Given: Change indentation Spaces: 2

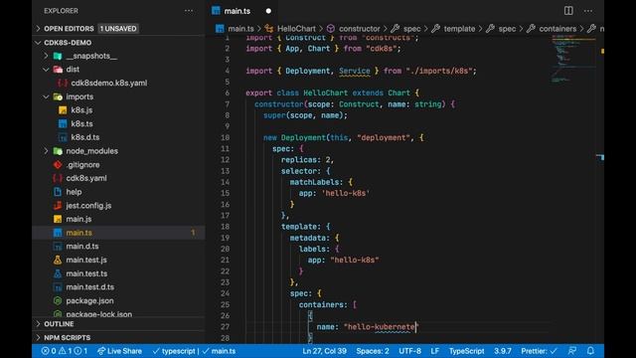Looking at the screenshot, I should point(373,351).
